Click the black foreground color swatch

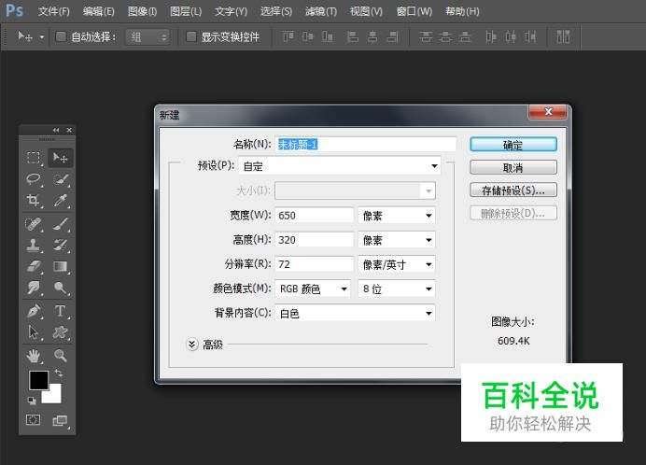[x=38, y=380]
